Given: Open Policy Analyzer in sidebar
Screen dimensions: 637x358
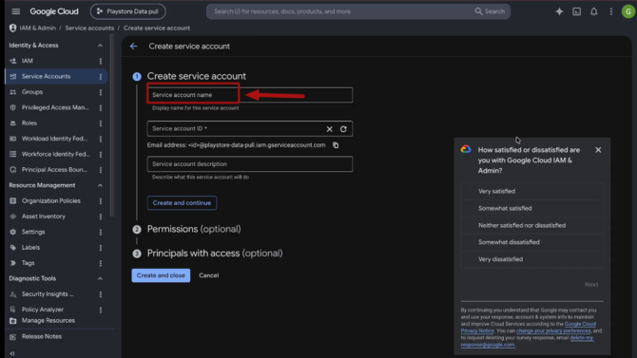Looking at the screenshot, I should pyautogui.click(x=43, y=310).
